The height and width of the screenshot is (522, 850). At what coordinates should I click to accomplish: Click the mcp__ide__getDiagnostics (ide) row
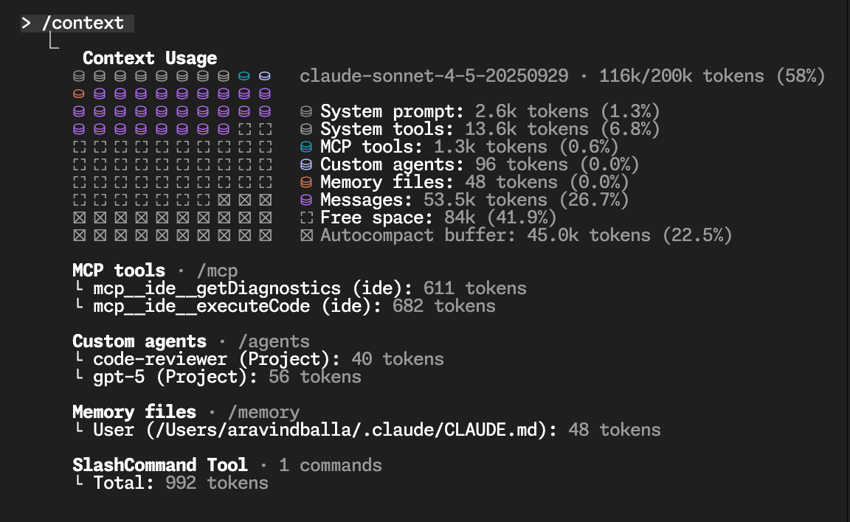[300, 288]
